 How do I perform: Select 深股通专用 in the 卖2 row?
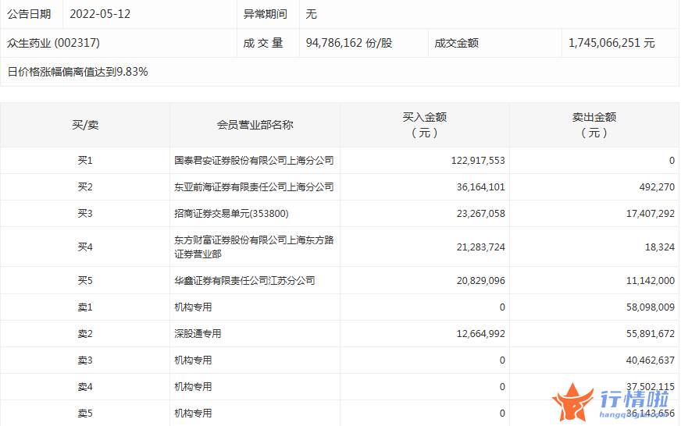pos(198,334)
